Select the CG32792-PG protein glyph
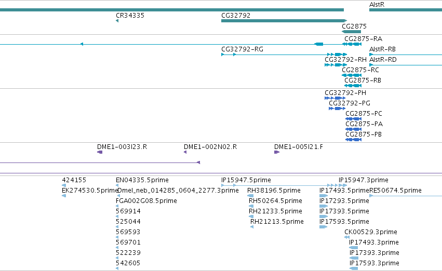 pos(337,109)
